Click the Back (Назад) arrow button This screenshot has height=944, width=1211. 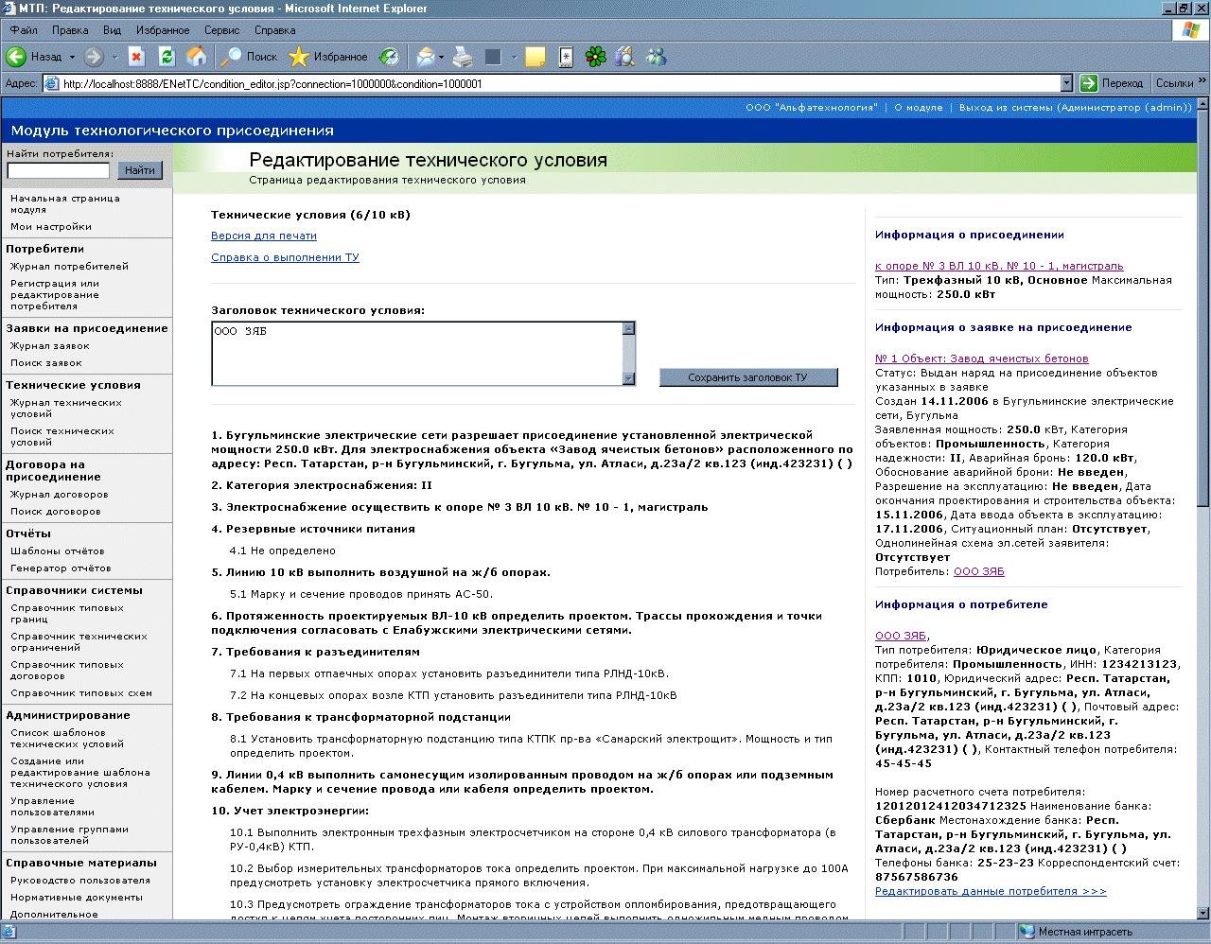[x=34, y=57]
